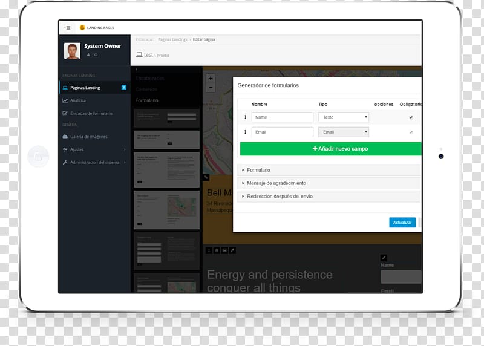Image resolution: width=484 pixels, height=346 pixels.
Task: Zoom out on the map
Action: (211, 88)
